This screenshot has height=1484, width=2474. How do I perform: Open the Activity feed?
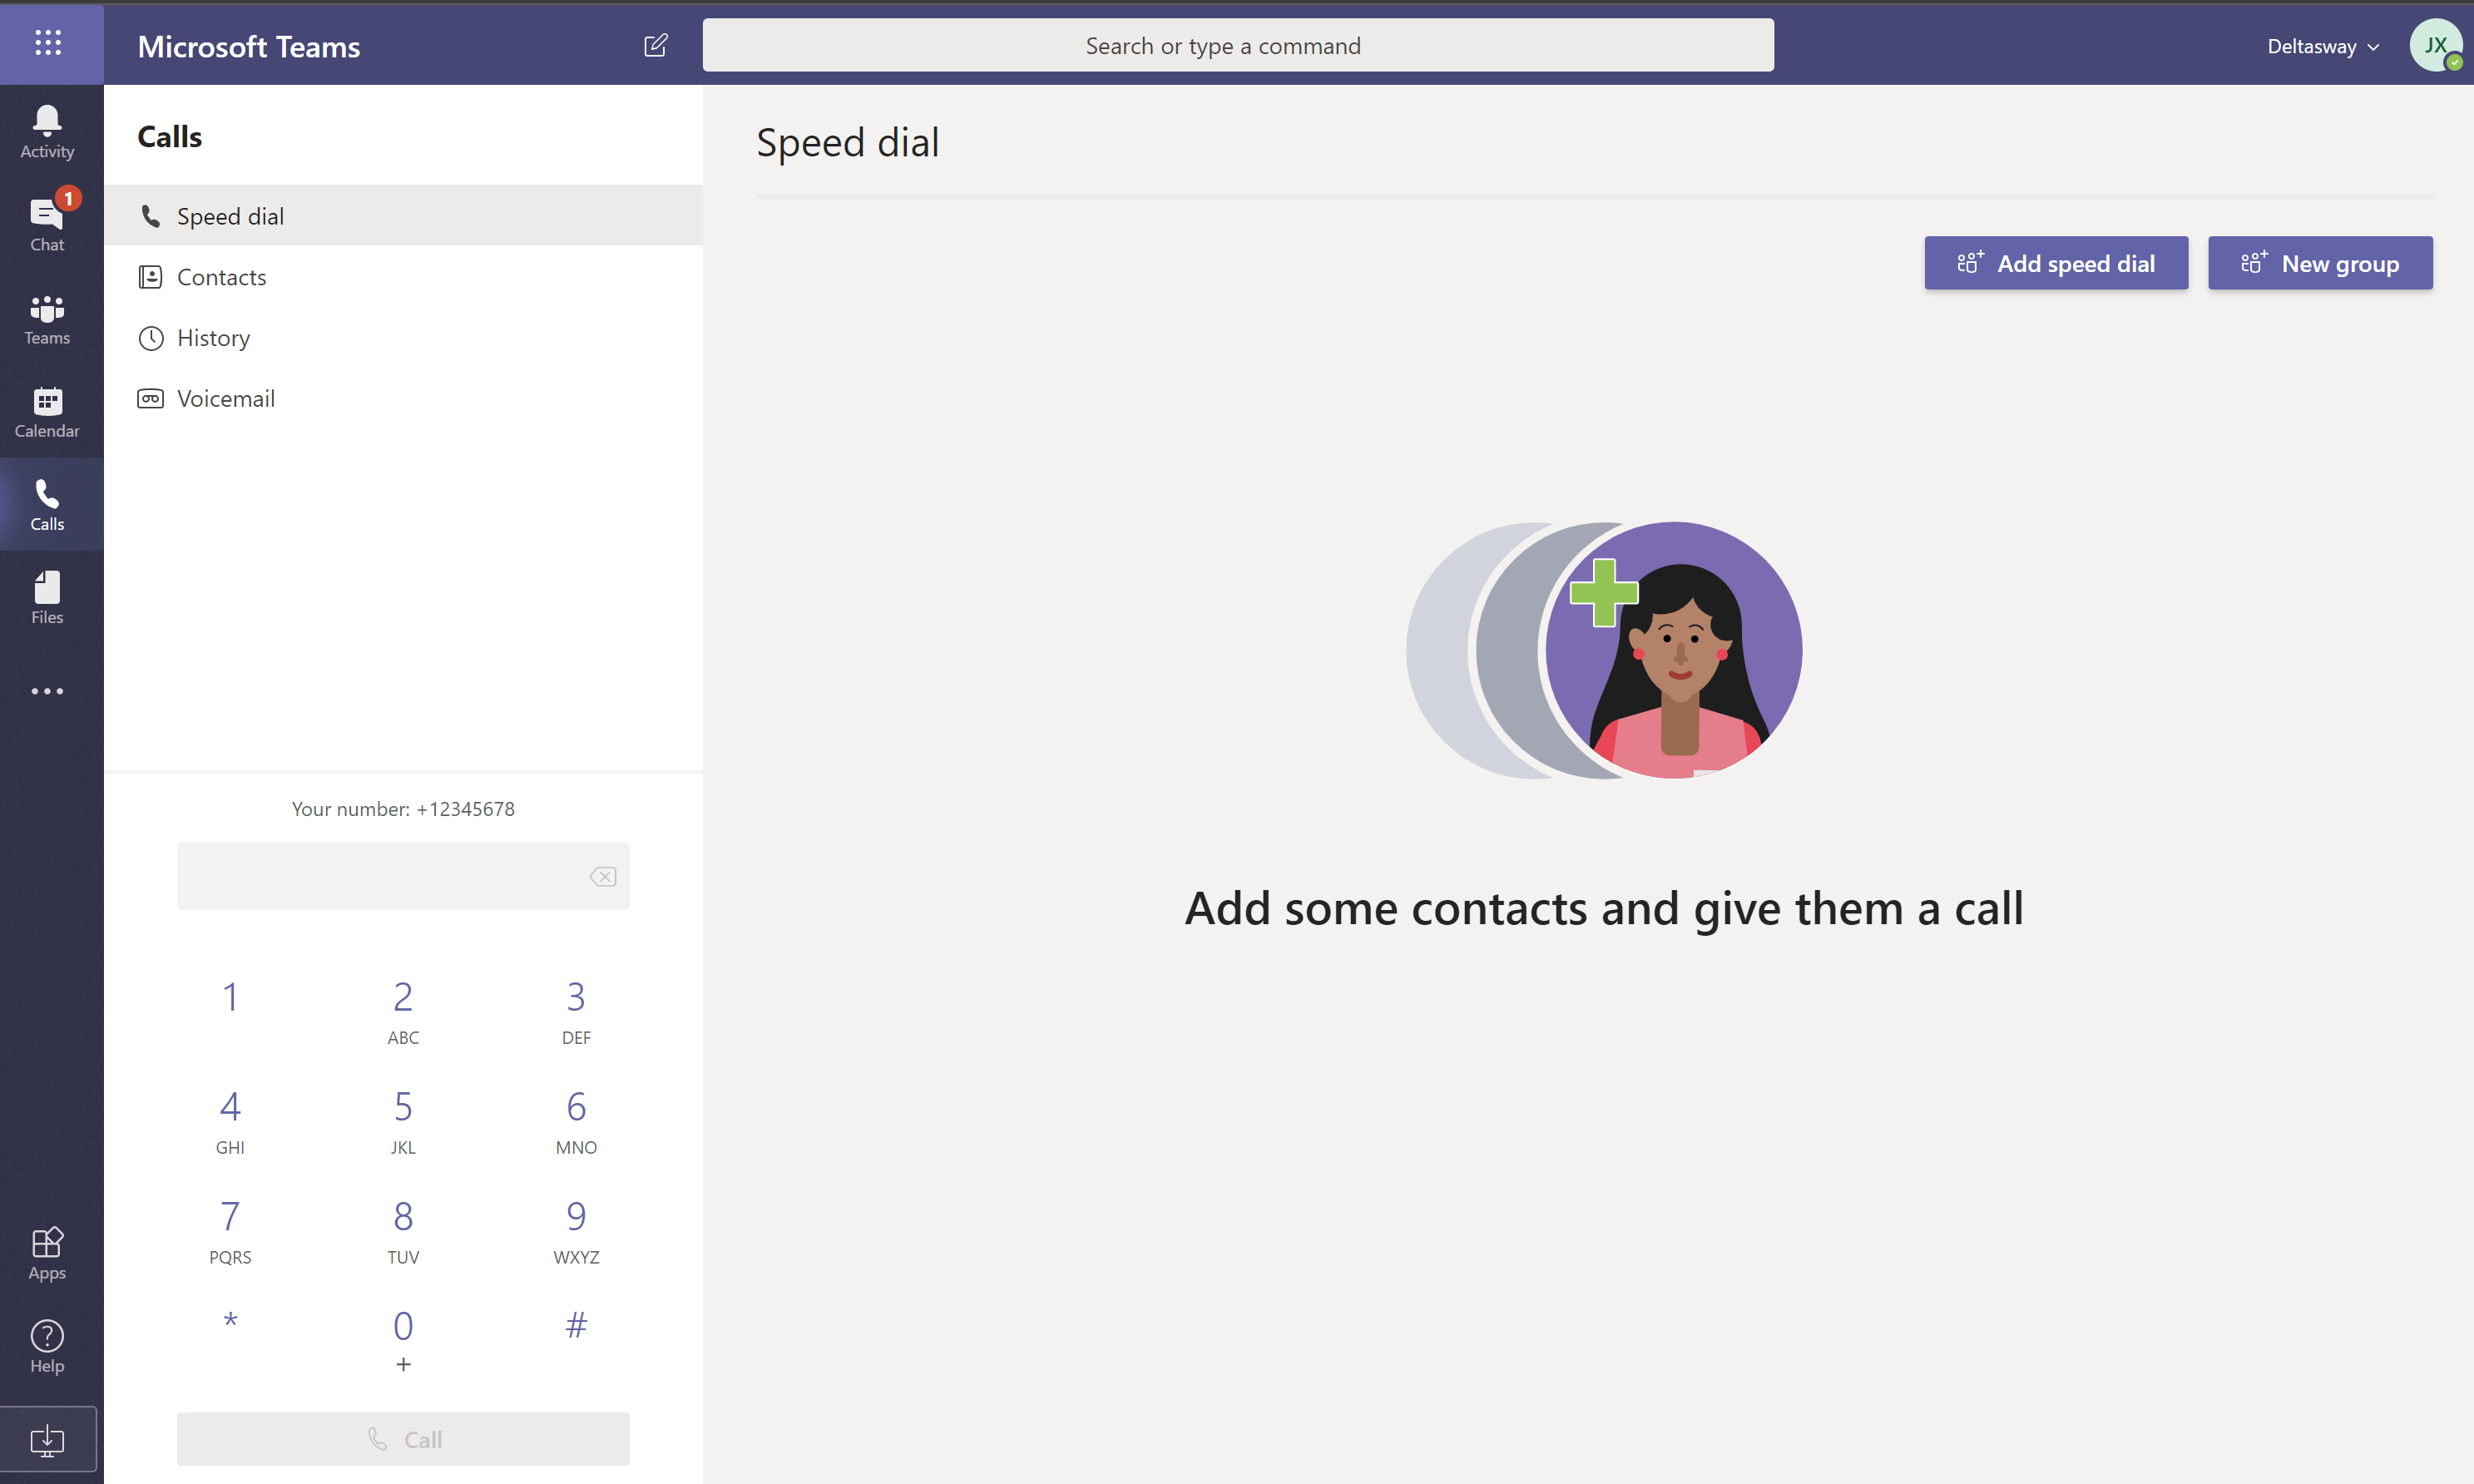coord(47,130)
